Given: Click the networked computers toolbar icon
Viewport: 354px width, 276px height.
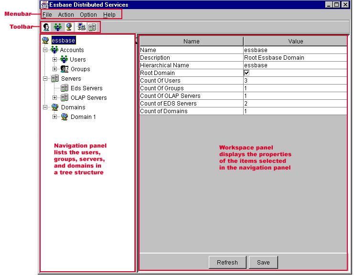Looking at the screenshot, I should click(81, 27).
